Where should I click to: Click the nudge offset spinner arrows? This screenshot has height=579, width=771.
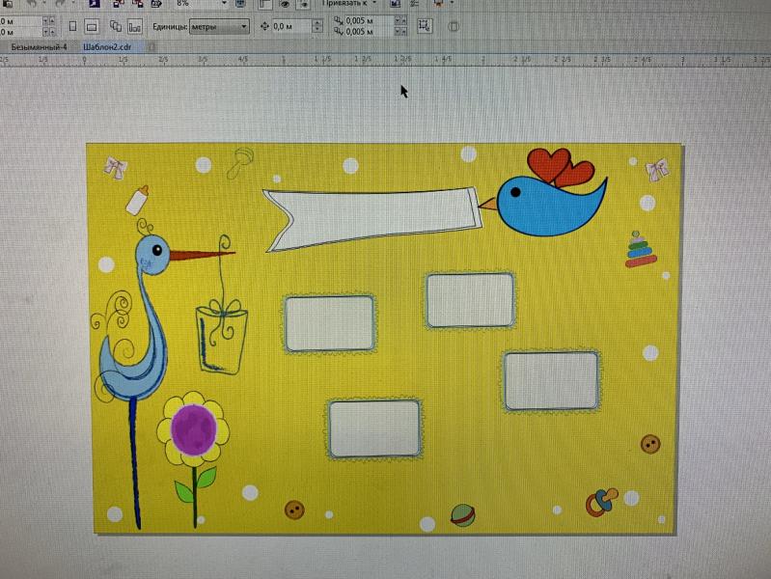tap(317, 26)
